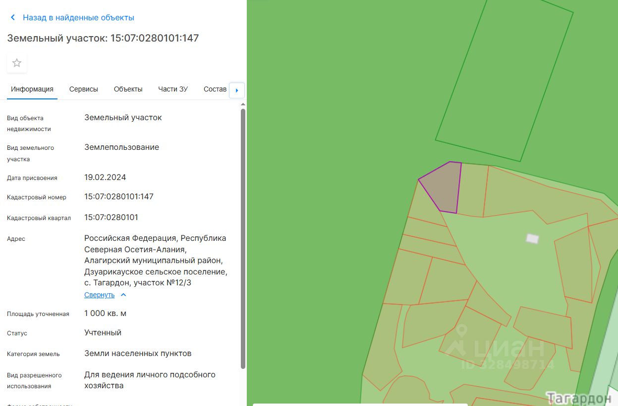This screenshot has height=406, width=618.
Task: Click the 'Тагардон' map label
Action: (578, 398)
